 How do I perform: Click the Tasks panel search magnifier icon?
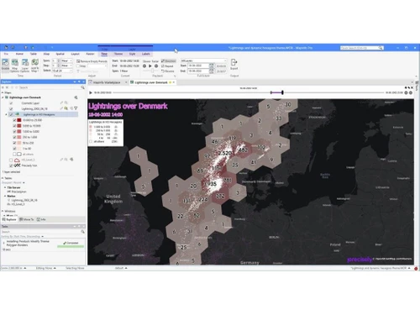pyautogui.click(x=82, y=232)
